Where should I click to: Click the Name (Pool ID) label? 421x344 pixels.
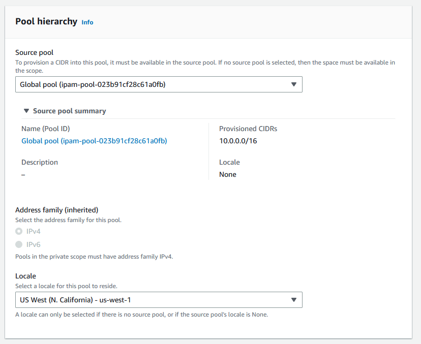[46, 129]
